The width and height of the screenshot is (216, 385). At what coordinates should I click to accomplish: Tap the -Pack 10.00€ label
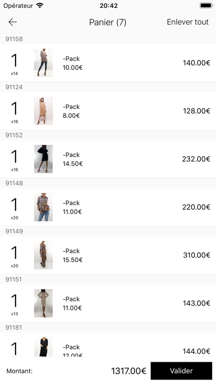point(72,63)
